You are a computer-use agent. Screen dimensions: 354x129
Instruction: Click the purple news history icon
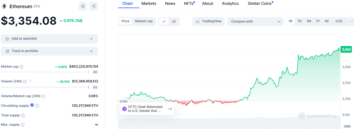(124, 109)
